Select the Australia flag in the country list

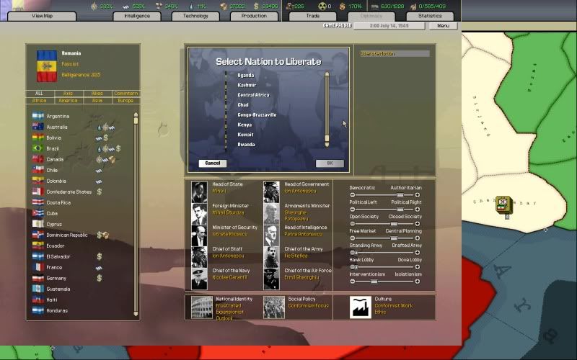(38, 127)
